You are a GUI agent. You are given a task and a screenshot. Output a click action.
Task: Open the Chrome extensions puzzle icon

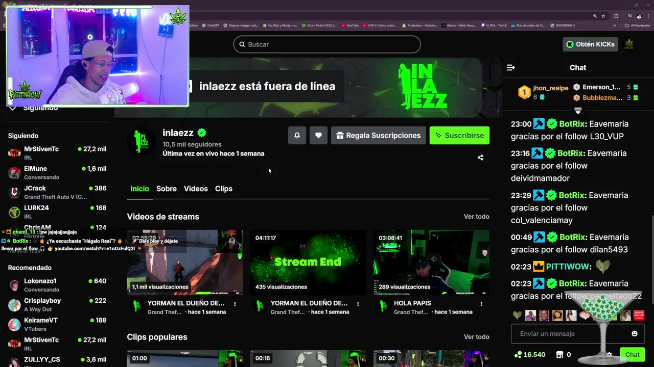pyautogui.click(x=616, y=16)
